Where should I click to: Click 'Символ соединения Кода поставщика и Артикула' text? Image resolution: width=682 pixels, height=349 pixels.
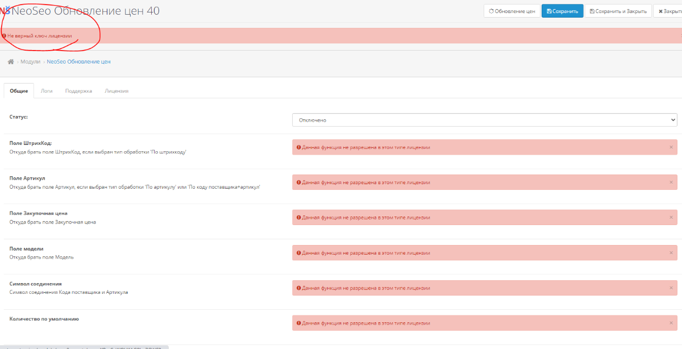(69, 292)
